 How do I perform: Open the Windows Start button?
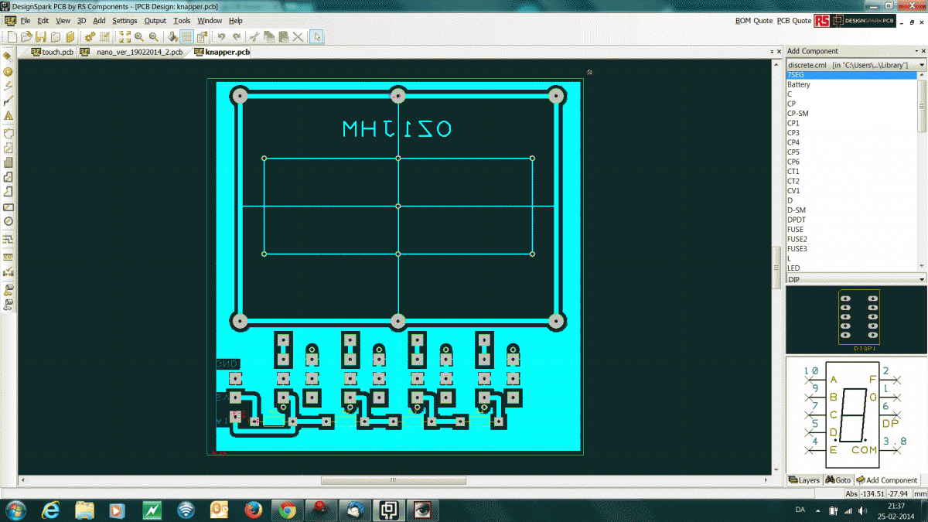[x=15, y=510]
